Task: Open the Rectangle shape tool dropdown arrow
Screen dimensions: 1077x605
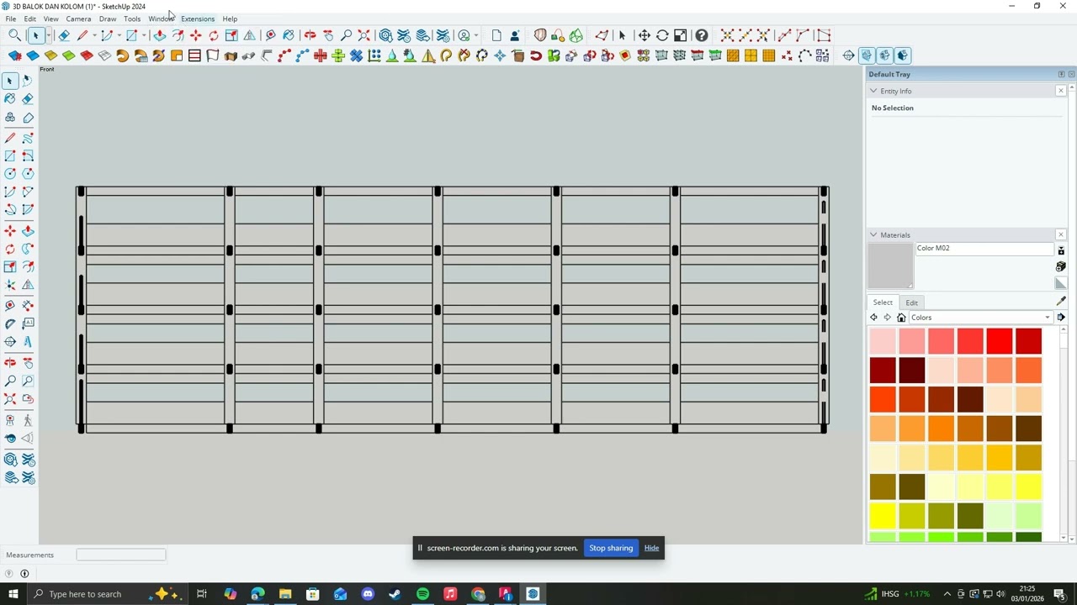Action: (x=145, y=35)
